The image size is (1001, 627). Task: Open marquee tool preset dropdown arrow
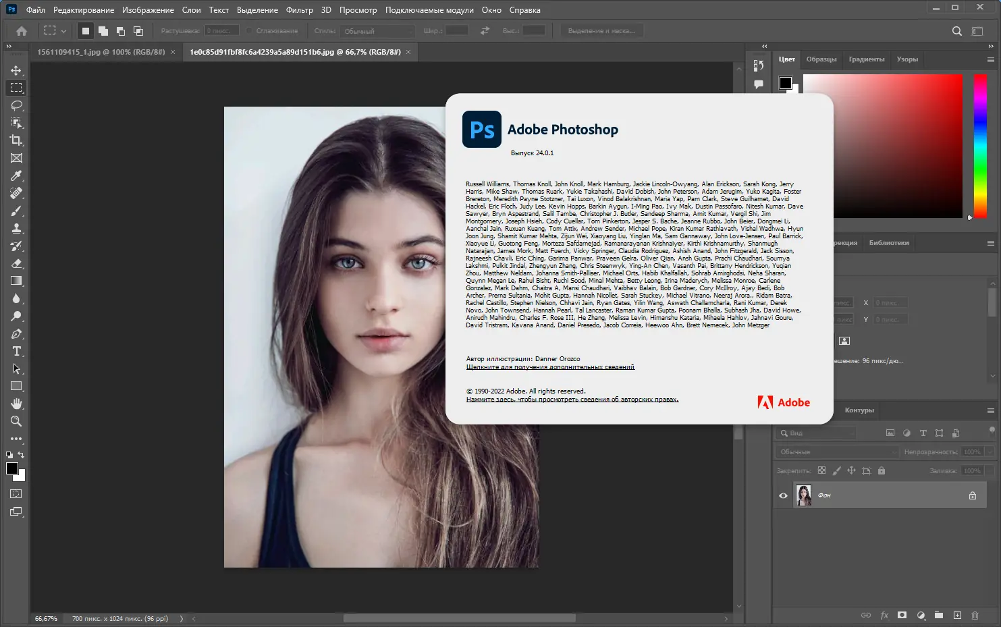point(63,31)
